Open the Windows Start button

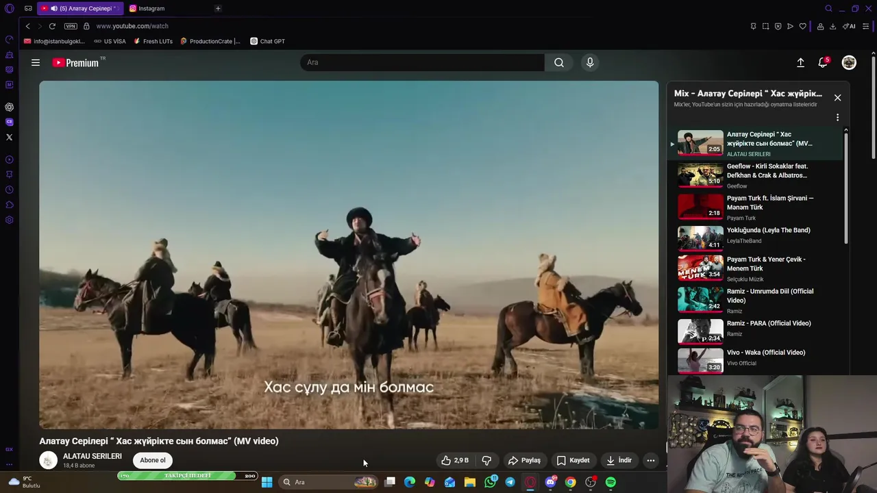pos(267,482)
